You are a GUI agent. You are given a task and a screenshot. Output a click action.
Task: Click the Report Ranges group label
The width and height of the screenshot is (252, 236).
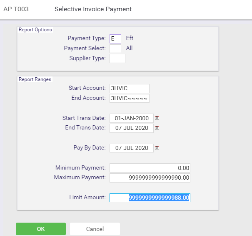35,79
